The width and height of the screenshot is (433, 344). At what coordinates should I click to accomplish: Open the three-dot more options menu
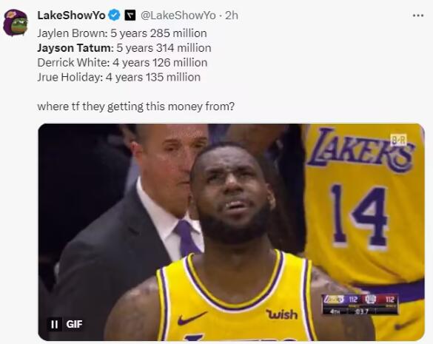[x=418, y=16]
